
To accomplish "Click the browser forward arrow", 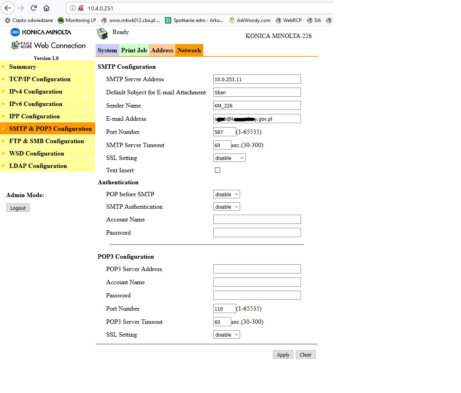I will tap(21, 8).
